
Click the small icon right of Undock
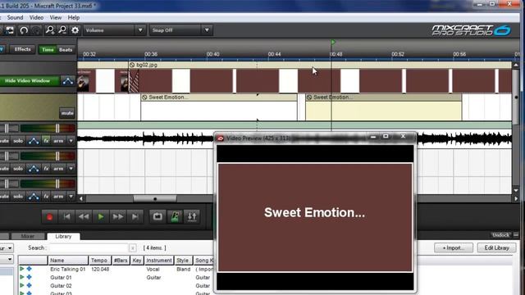(x=516, y=235)
